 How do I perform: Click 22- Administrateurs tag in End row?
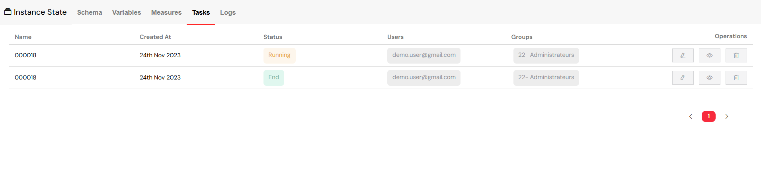(x=546, y=77)
